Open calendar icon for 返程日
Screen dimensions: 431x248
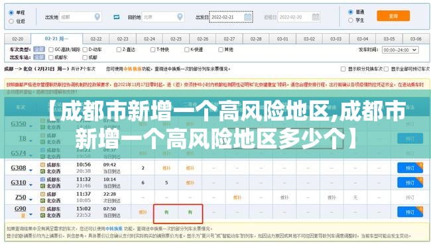point(316,17)
